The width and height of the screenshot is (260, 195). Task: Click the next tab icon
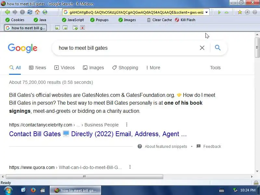[x=65, y=28]
